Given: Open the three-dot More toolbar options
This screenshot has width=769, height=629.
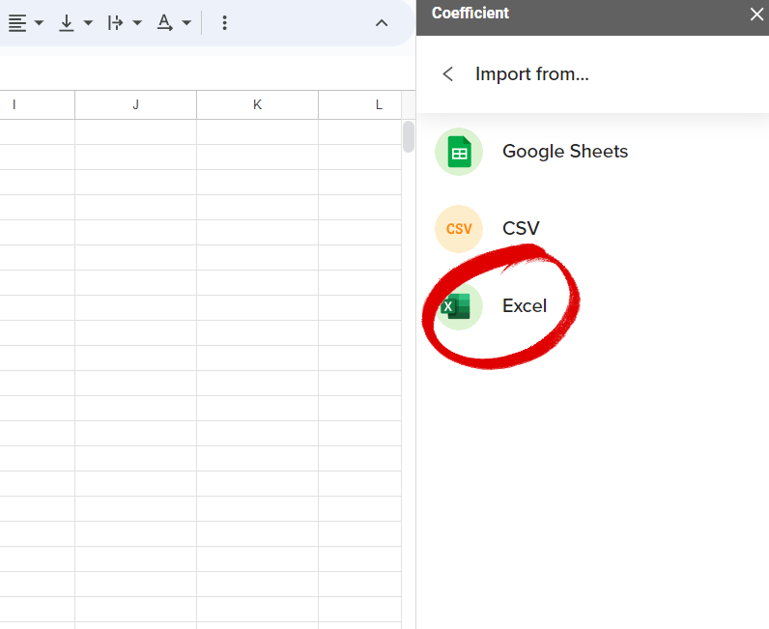Looking at the screenshot, I should point(225,23).
